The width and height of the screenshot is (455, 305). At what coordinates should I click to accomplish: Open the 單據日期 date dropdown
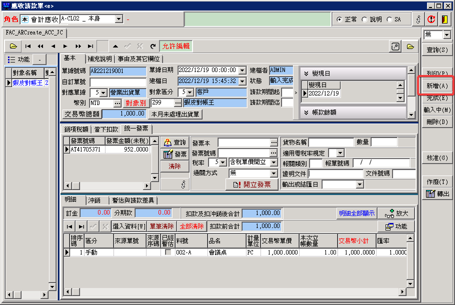click(242, 70)
